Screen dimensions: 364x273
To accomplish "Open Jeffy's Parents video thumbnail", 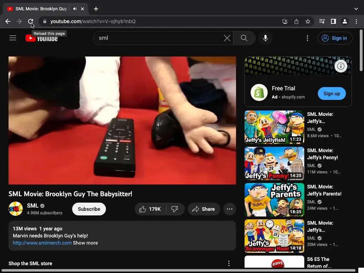I will click(x=274, y=200).
